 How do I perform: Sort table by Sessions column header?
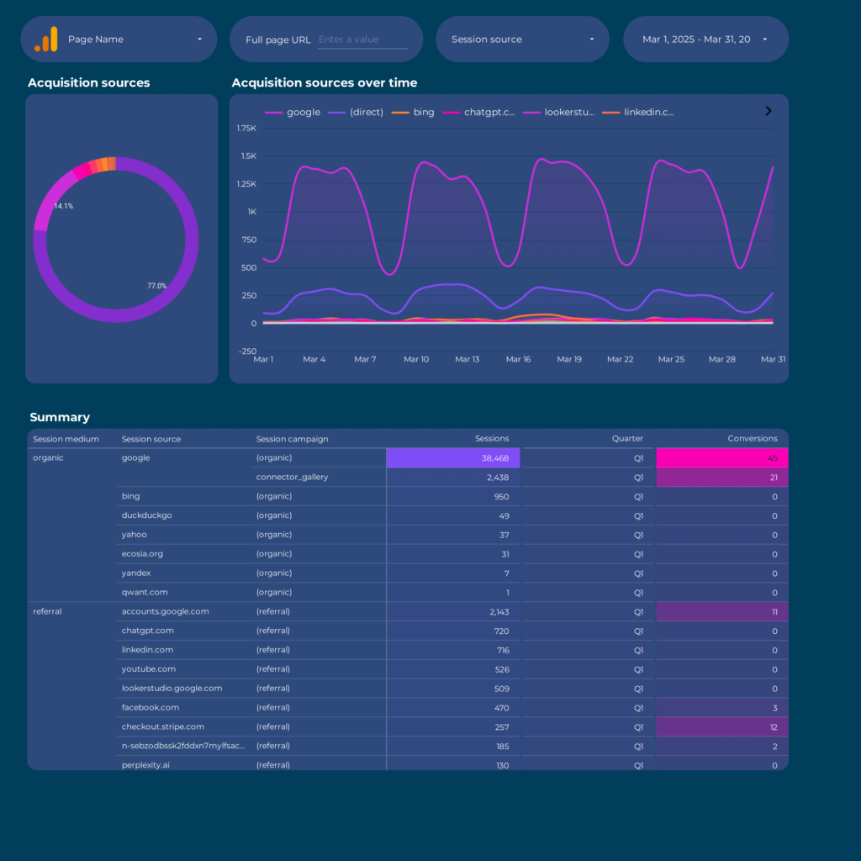(492, 439)
